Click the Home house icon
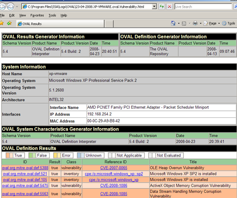 point(173,23)
